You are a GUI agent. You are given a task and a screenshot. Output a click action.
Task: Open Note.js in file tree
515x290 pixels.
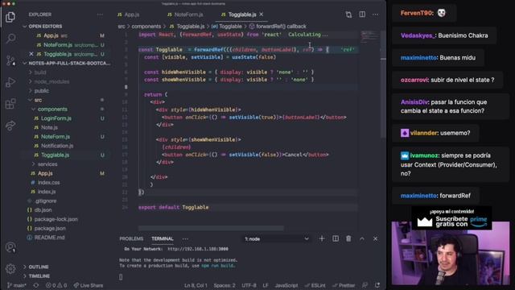[x=50, y=127]
